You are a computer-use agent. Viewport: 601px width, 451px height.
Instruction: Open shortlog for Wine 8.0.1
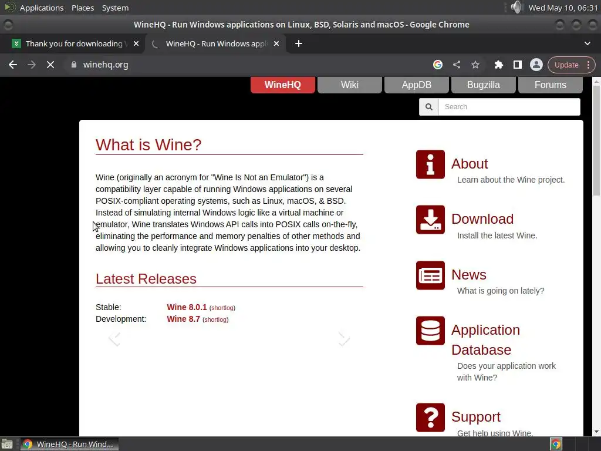[222, 308]
